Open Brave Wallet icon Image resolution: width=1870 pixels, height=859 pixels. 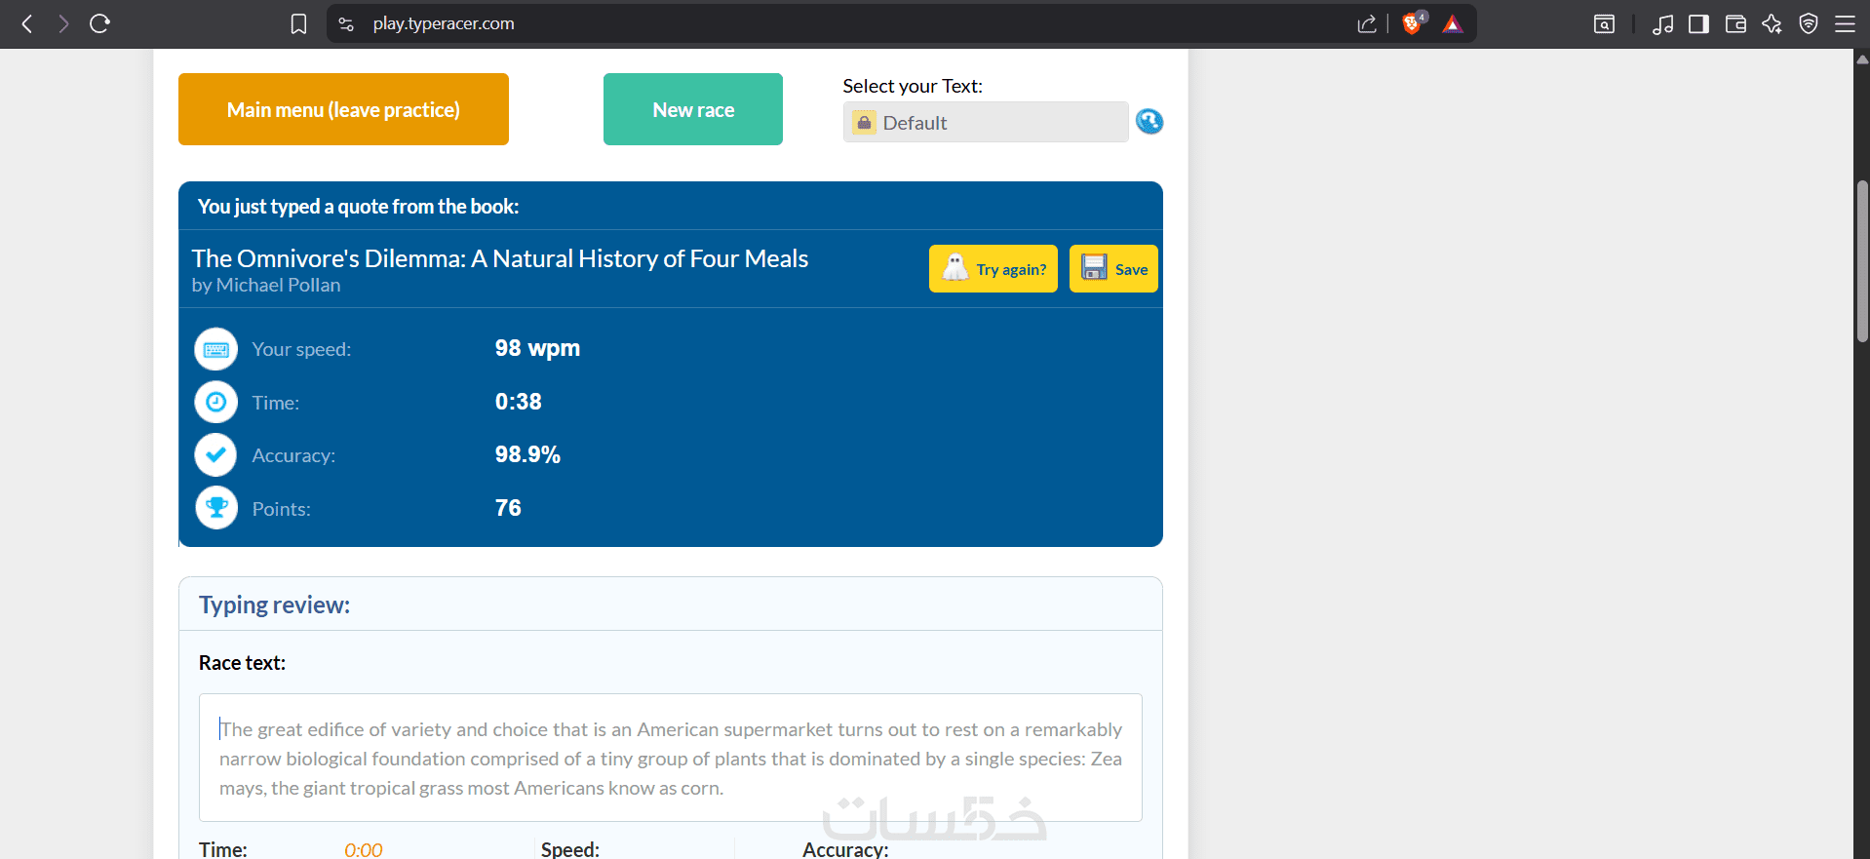(1735, 23)
